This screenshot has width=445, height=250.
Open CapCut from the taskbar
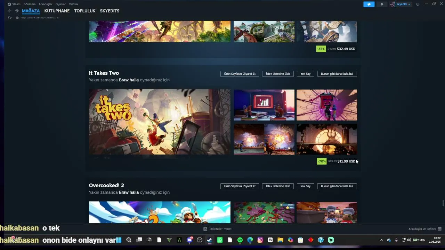coord(270,240)
